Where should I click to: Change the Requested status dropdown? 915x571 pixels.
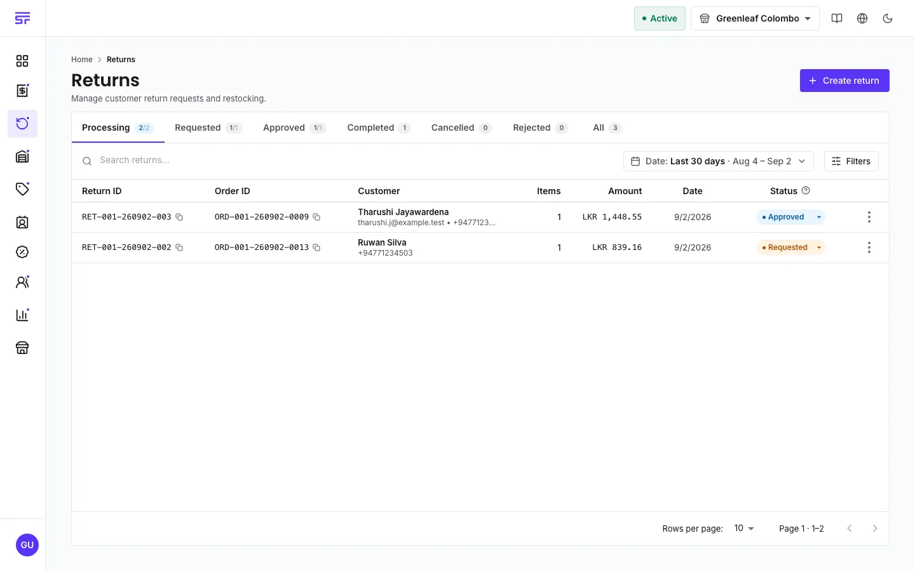click(x=790, y=247)
